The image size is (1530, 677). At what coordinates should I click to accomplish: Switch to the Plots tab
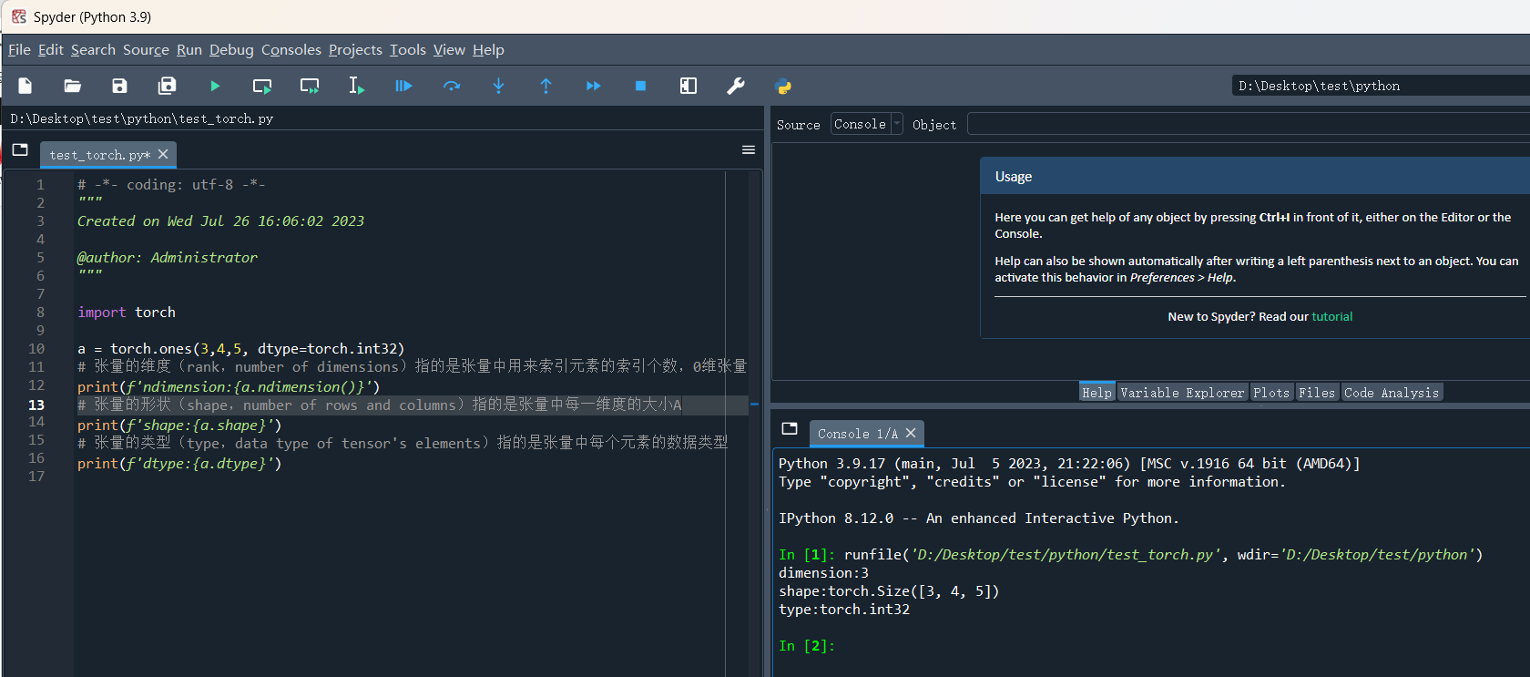click(x=1271, y=393)
